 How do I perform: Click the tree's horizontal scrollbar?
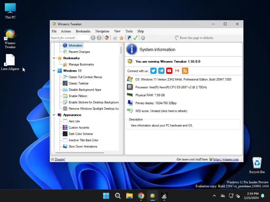click(x=80, y=153)
